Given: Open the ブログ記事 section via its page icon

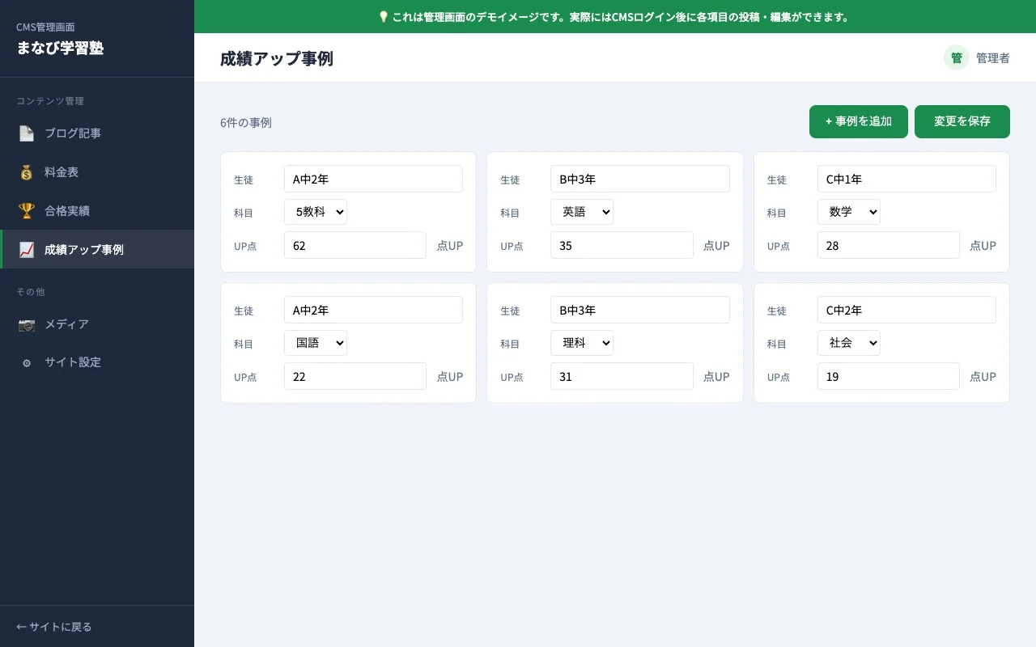Looking at the screenshot, I should (26, 133).
